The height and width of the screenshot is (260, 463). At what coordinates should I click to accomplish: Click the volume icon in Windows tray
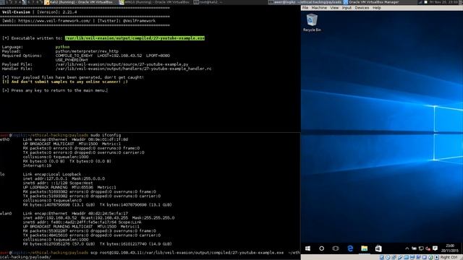click(x=428, y=248)
